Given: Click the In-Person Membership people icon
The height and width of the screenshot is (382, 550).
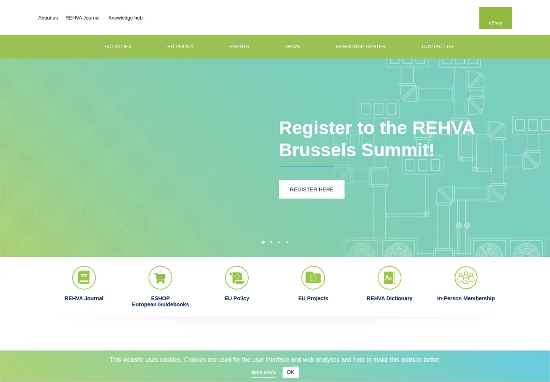Looking at the screenshot, I should point(466,278).
